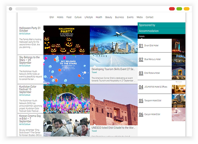Click the grey address bar pill
Viewport: 198px width, 144px height.
click(x=26, y=9)
